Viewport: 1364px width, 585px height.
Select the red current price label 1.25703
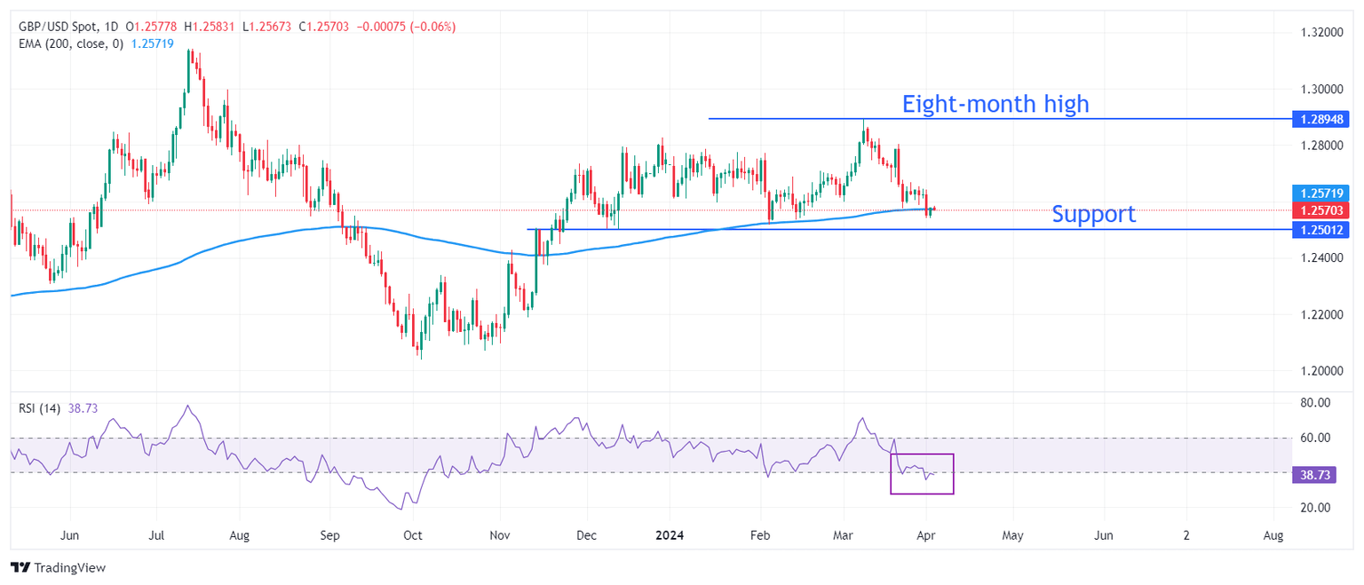click(1320, 209)
